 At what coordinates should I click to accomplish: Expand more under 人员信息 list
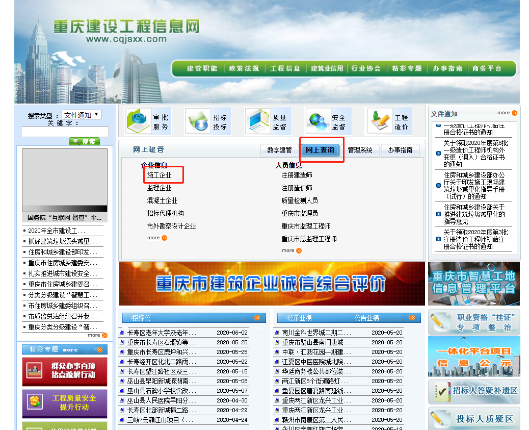(292, 250)
